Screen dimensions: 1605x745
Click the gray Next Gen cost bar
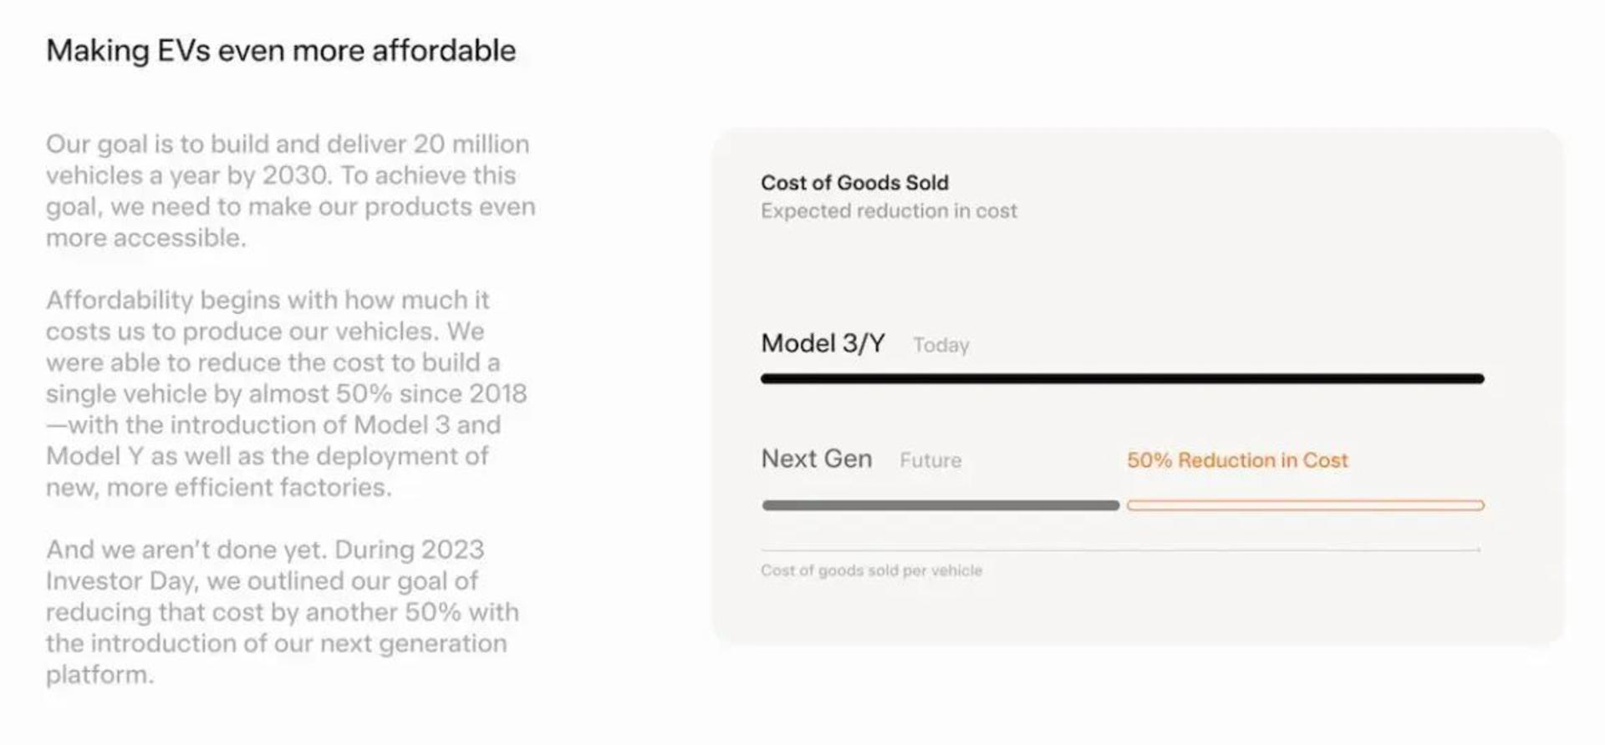tap(940, 505)
